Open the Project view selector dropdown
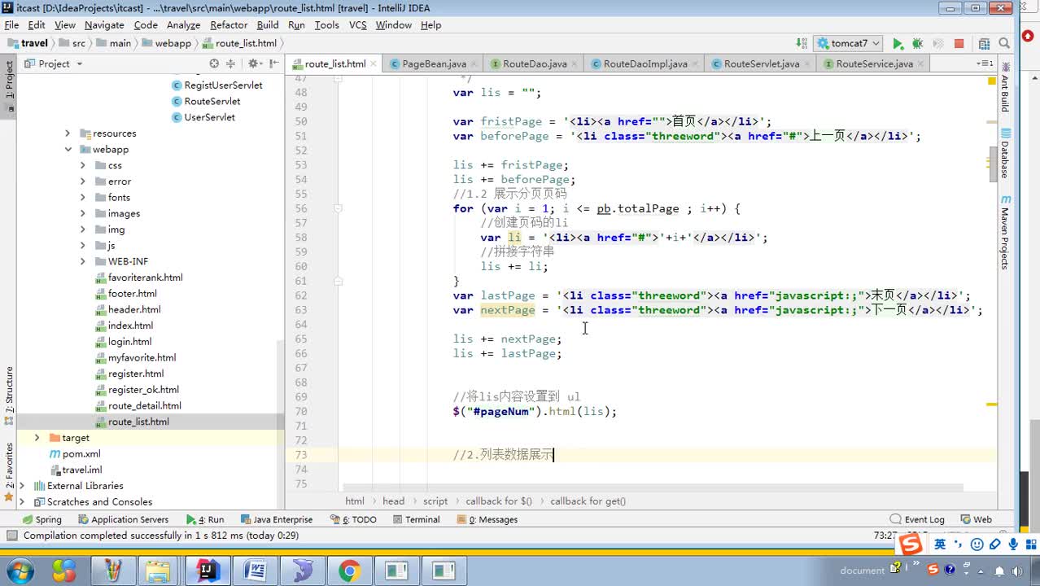 pyautogui.click(x=54, y=63)
